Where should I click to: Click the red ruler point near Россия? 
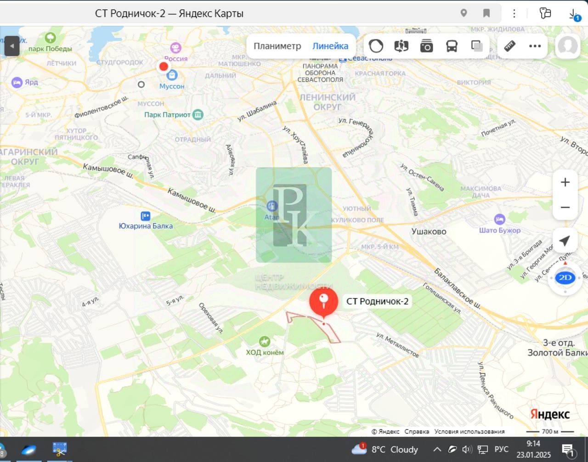[164, 66]
